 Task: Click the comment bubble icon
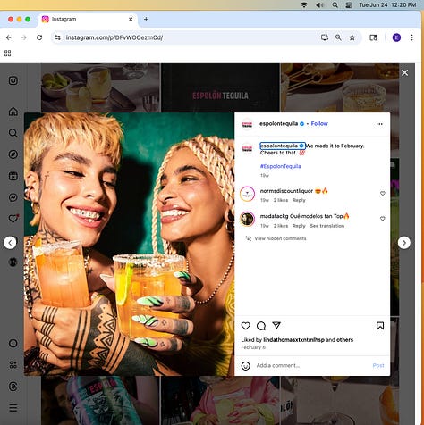click(261, 326)
